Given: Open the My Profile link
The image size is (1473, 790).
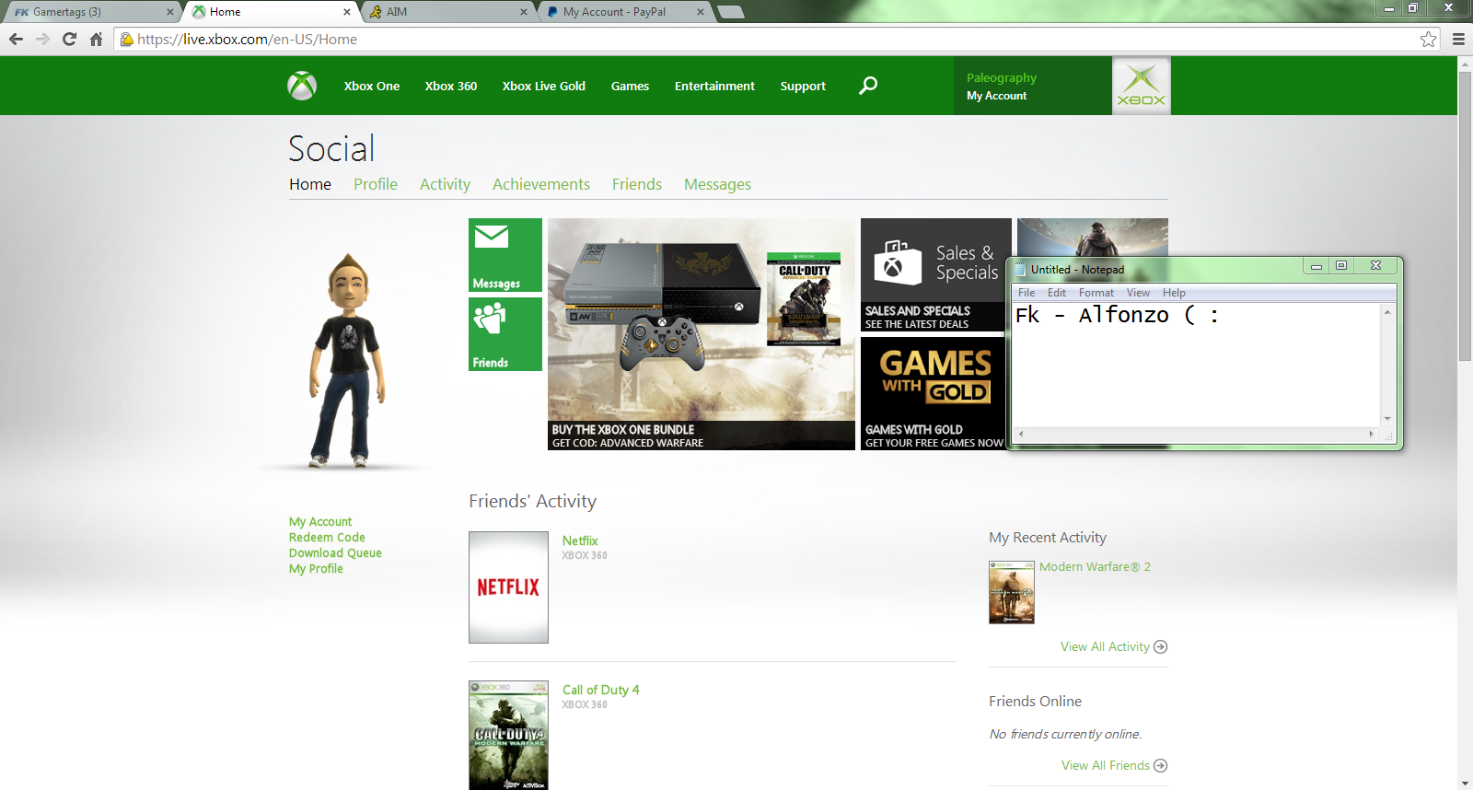Looking at the screenshot, I should click(x=316, y=569).
